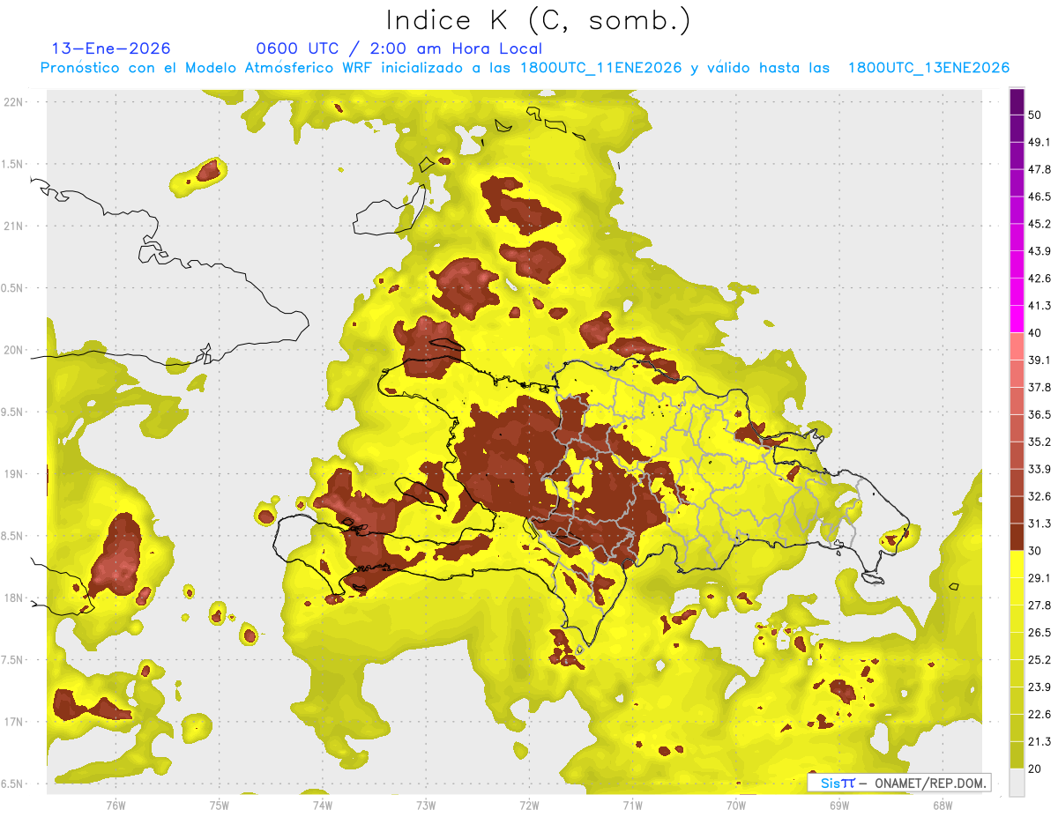1058x817 pixels.
Task: Click the '9.5N' latitude label
Action: (x=13, y=412)
